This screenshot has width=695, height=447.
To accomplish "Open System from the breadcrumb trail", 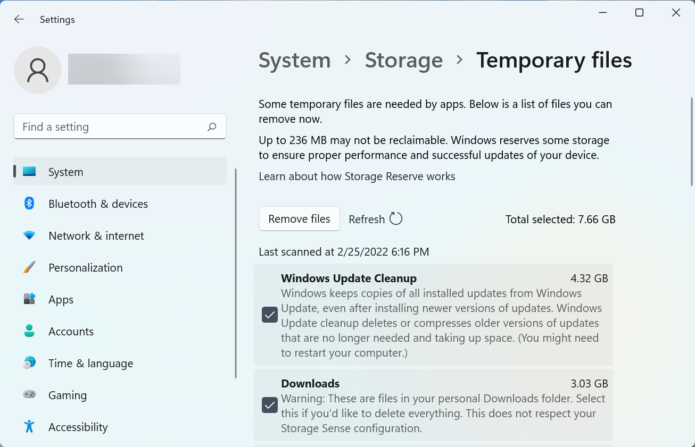I will tap(294, 60).
